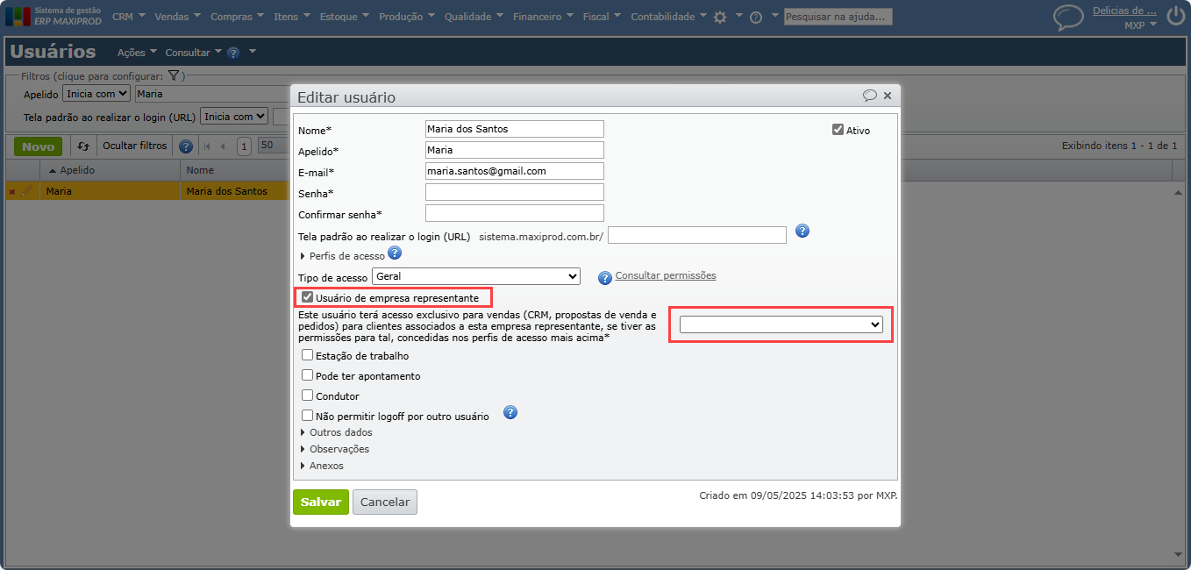Click help icon beside Não permitir logoff

click(510, 412)
